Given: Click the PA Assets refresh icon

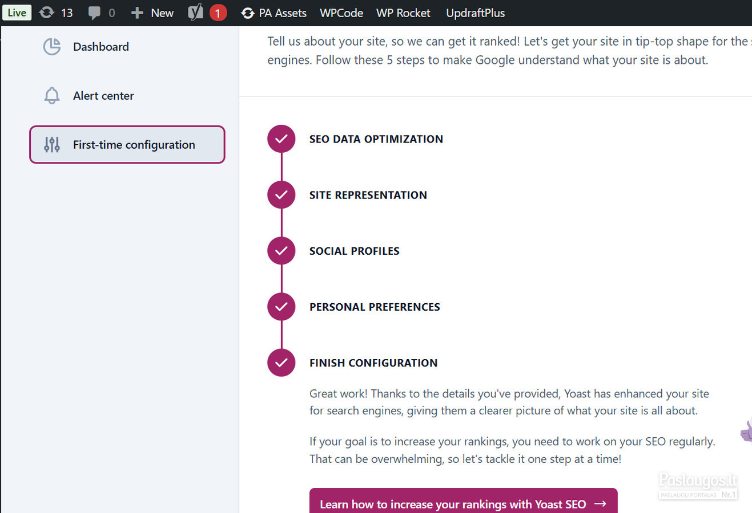Looking at the screenshot, I should [x=247, y=13].
